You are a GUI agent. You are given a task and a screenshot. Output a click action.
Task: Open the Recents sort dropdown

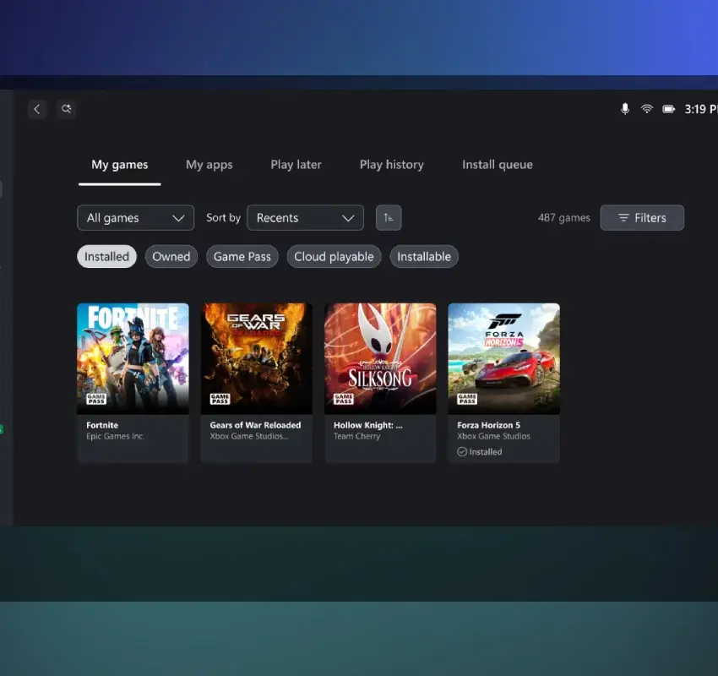point(306,217)
